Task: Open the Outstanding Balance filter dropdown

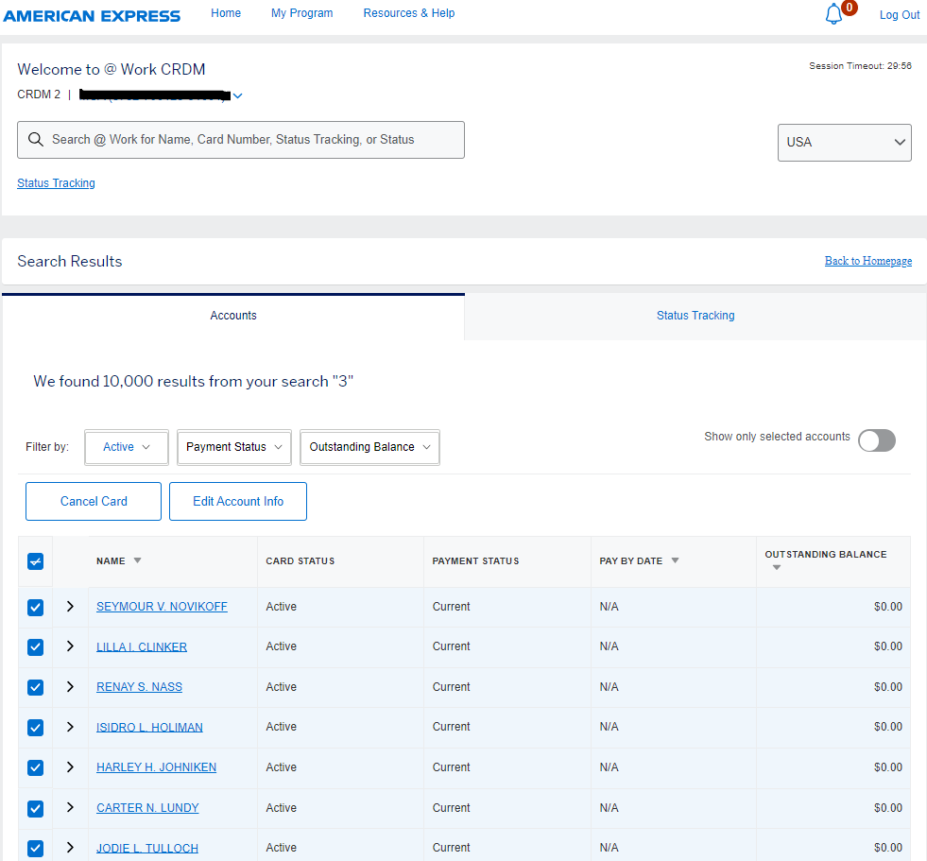Action: [369, 447]
